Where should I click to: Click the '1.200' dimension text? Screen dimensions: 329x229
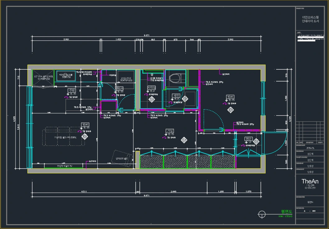[x=221, y=191]
